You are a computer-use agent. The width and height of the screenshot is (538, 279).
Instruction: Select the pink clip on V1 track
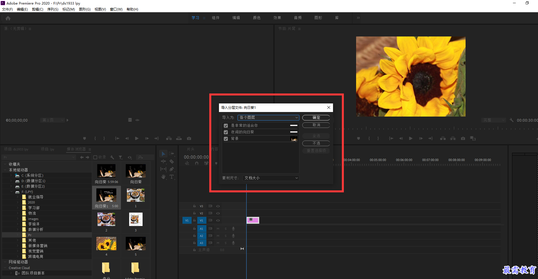click(253, 220)
